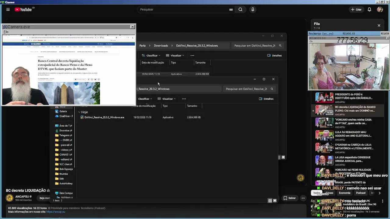Start voice search with microphone icon
This screenshot has width=390, height=219.
(x=253, y=9)
